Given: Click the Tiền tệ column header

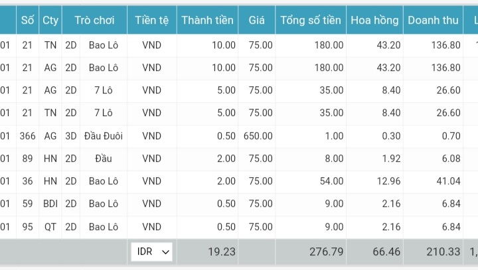Looking at the screenshot, I should click(151, 20).
